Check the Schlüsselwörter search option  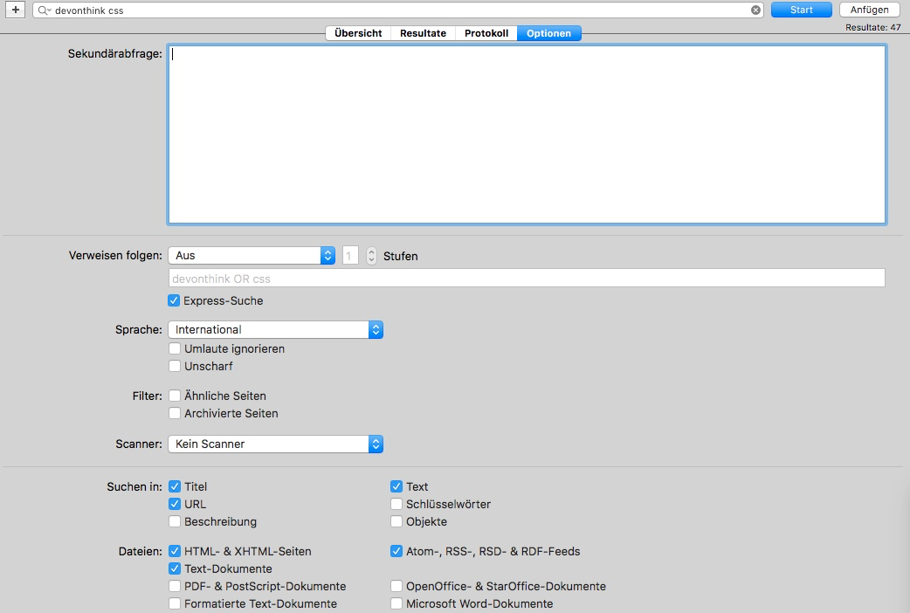(x=396, y=505)
